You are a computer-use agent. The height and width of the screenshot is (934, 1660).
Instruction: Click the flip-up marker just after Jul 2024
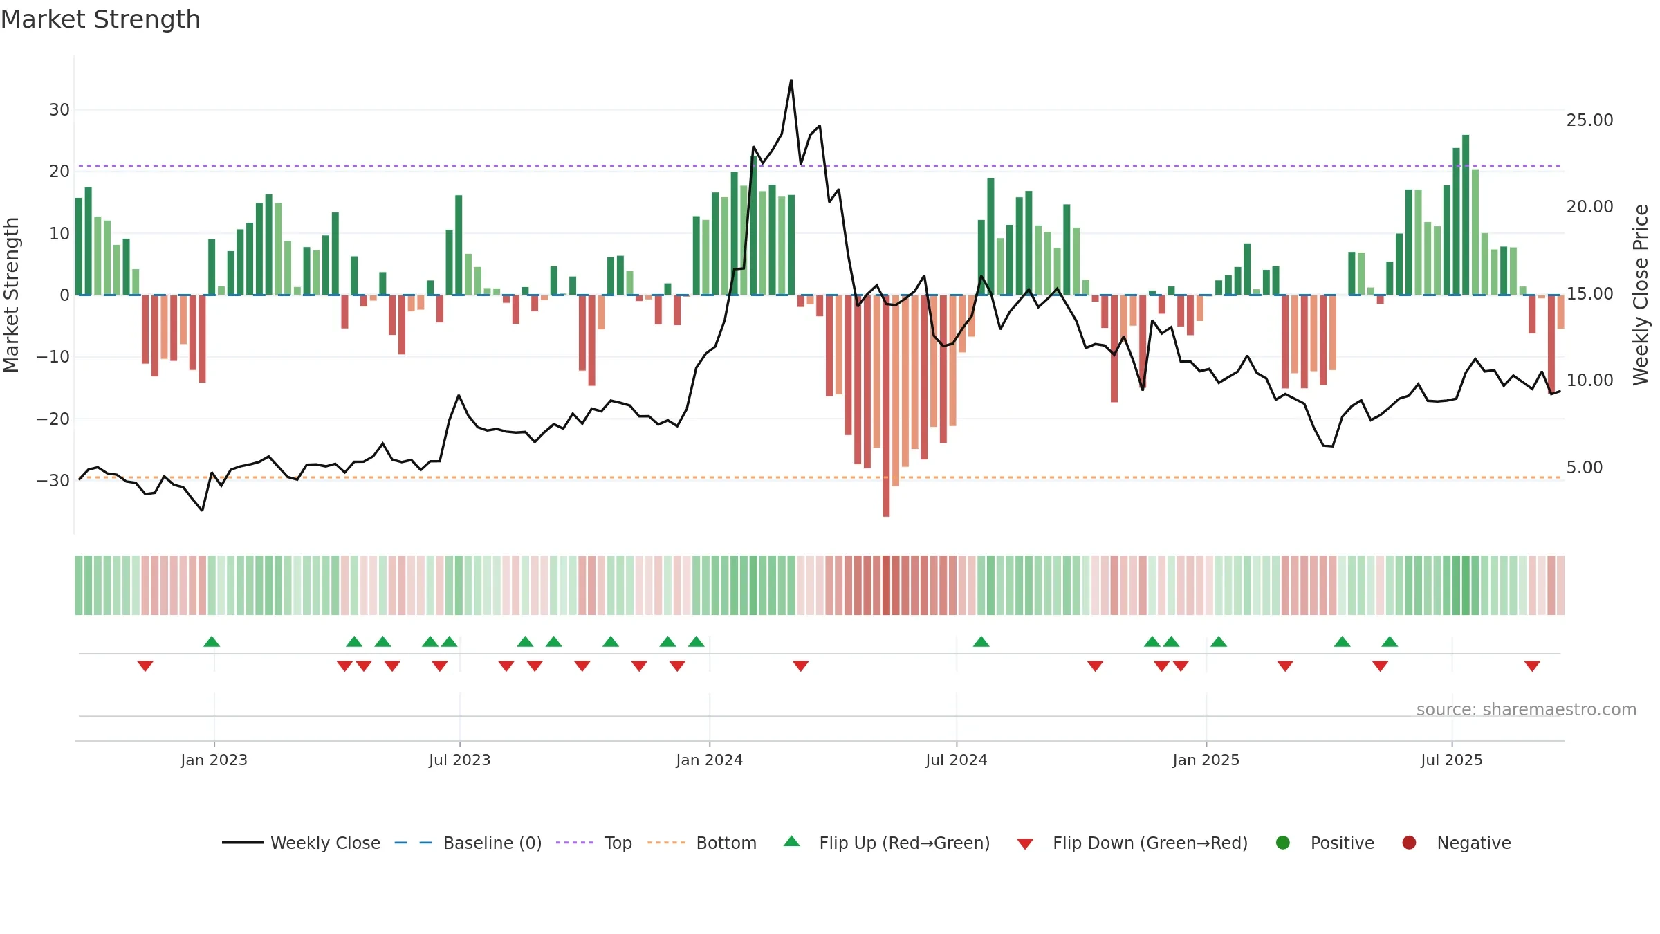pos(981,641)
